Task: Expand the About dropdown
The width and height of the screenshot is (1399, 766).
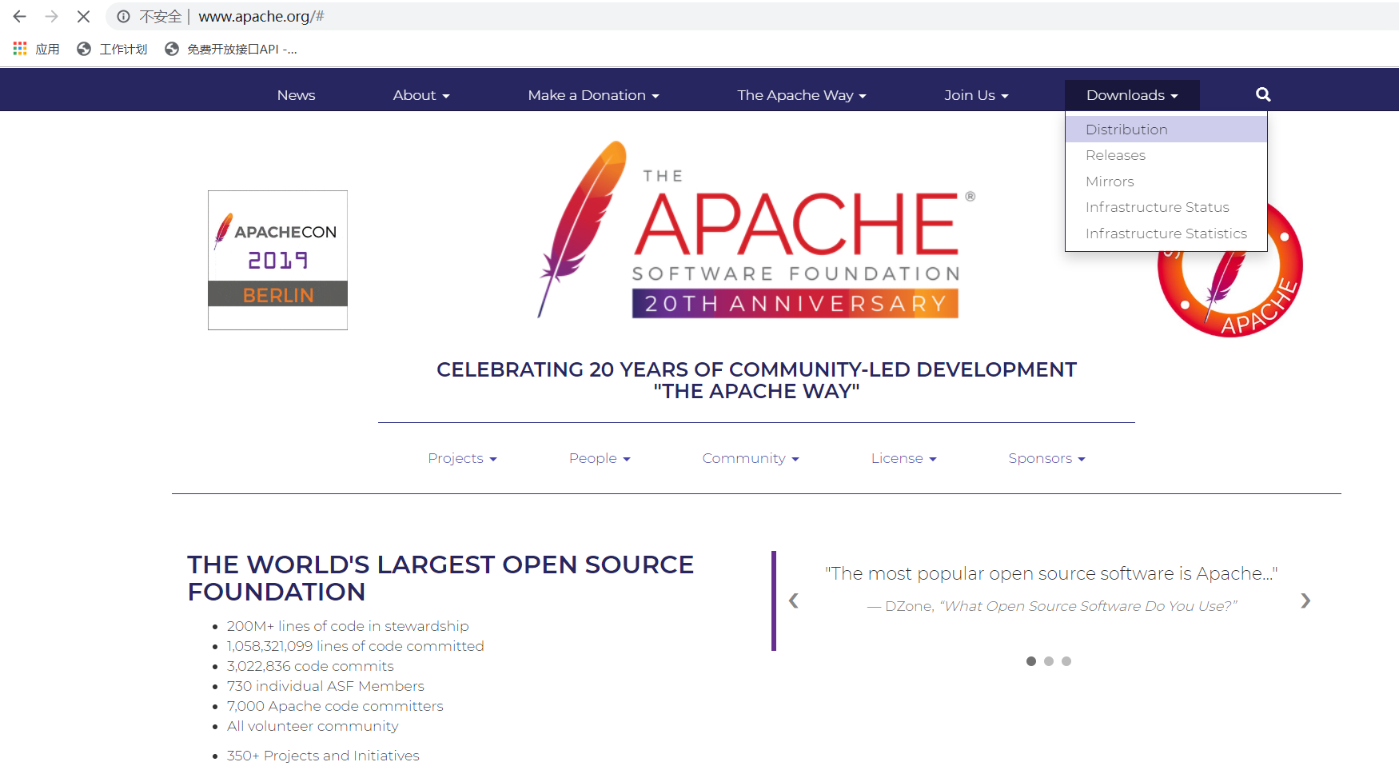Action: (x=421, y=95)
